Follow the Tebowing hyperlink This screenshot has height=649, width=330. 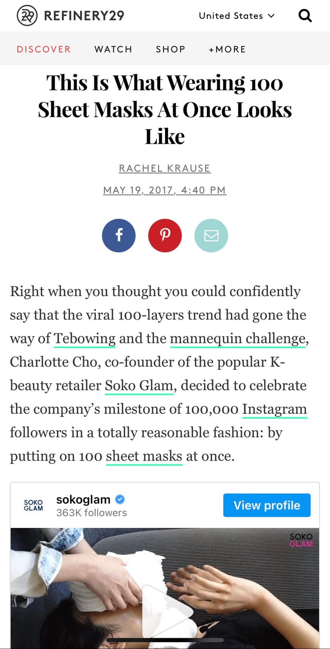84,339
